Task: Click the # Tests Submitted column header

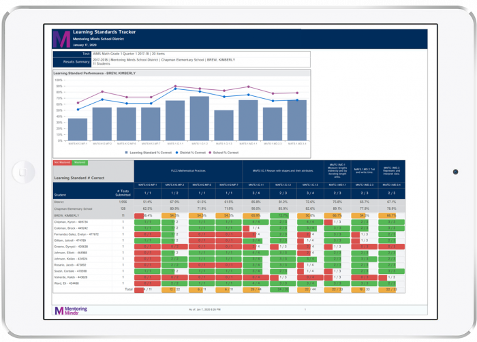Action: pos(123,194)
